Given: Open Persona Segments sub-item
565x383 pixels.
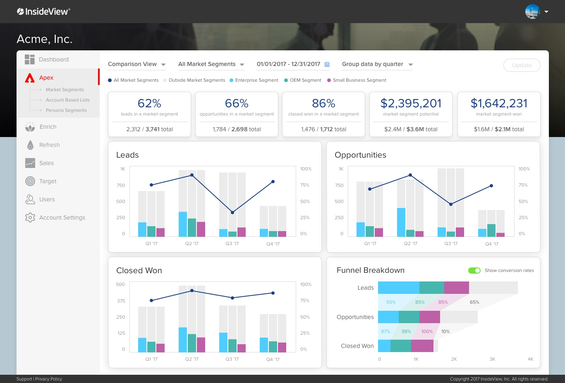Looking at the screenshot, I should point(66,110).
